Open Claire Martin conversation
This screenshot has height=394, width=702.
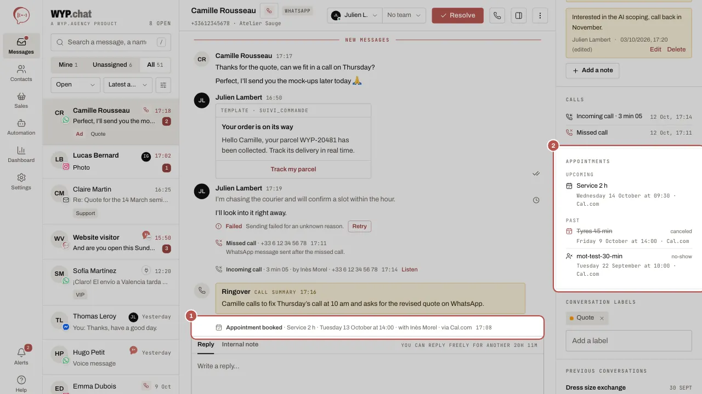coord(111,202)
